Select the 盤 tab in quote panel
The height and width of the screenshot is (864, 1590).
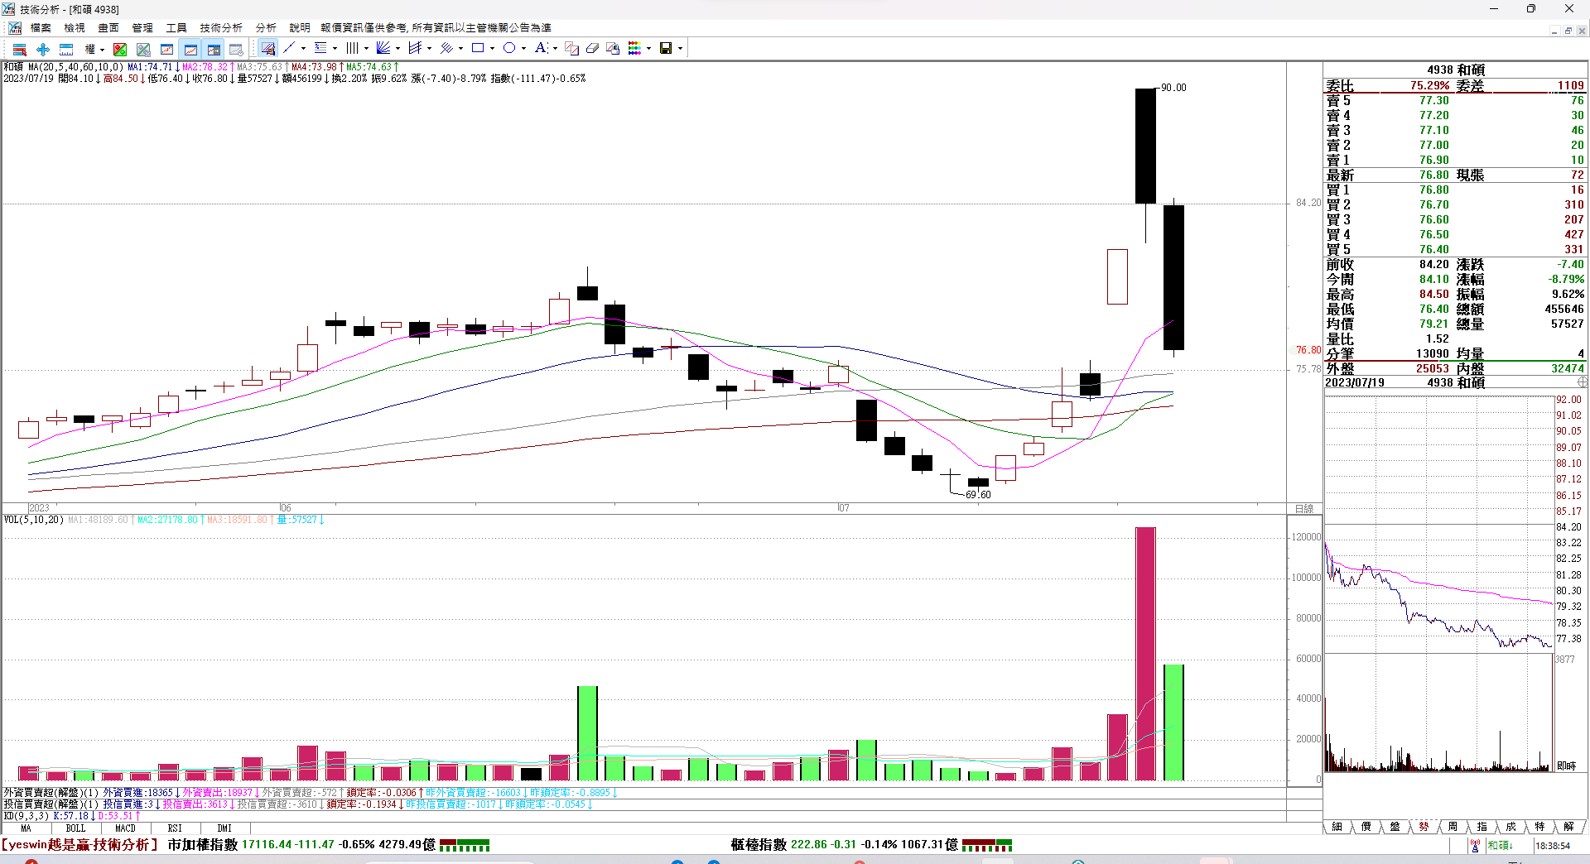pyautogui.click(x=1395, y=827)
